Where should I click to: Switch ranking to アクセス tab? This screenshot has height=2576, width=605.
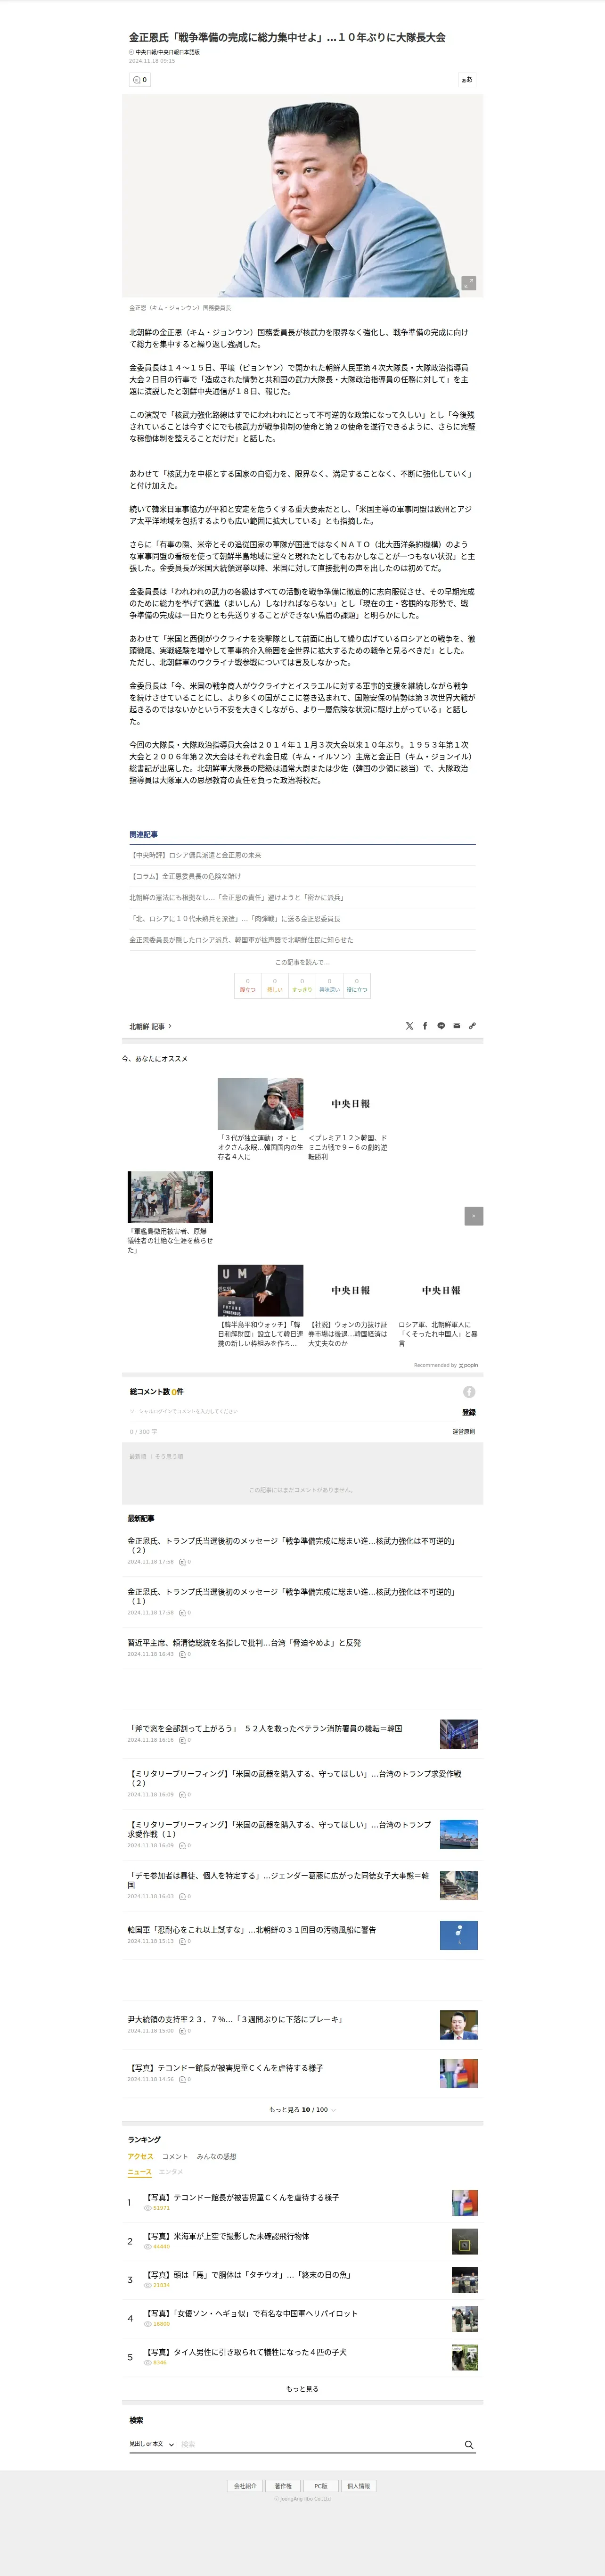pos(141,2156)
